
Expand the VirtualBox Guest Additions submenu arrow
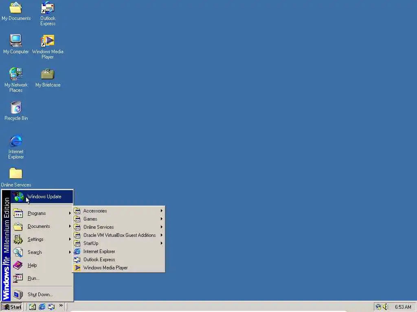(x=161, y=235)
